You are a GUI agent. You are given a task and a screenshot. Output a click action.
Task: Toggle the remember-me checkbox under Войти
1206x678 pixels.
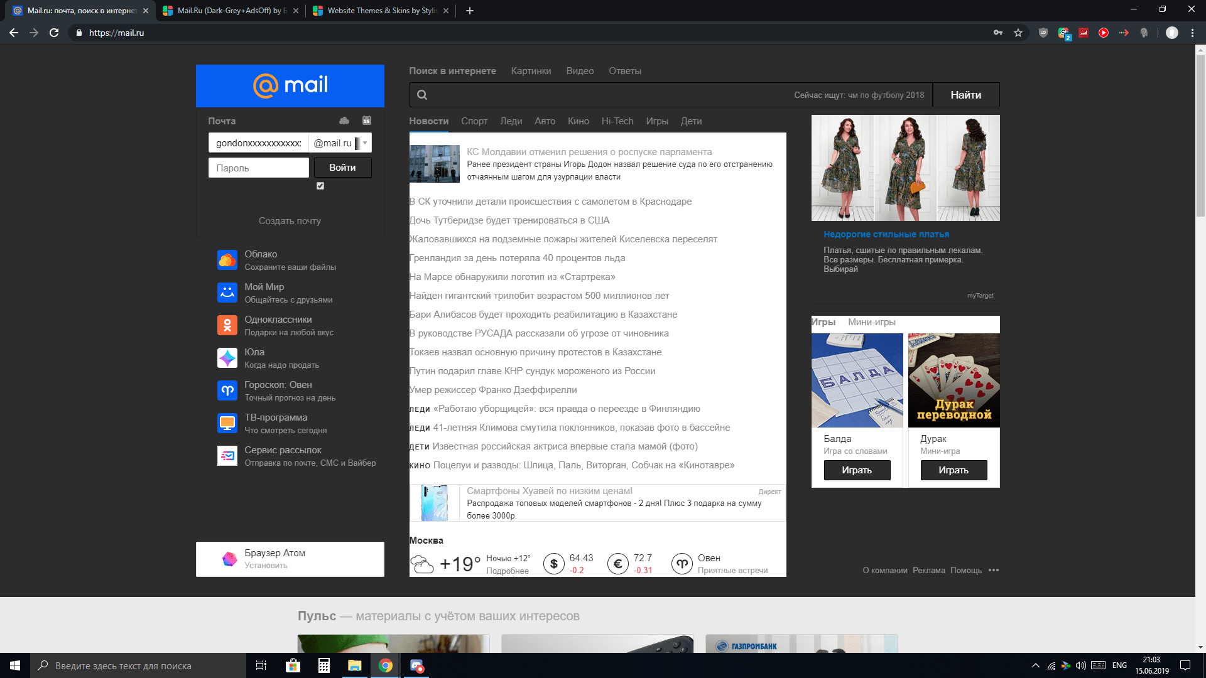[x=320, y=186]
